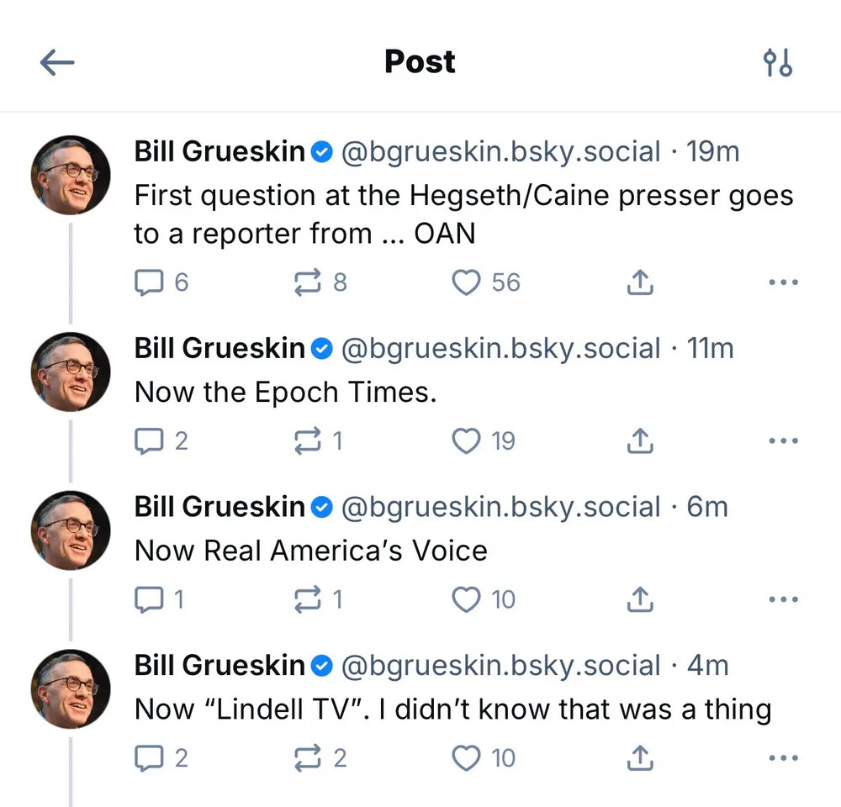
Task: Share the Epoch Times post
Action: click(x=640, y=440)
